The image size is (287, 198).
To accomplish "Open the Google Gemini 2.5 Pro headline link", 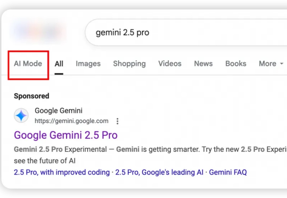I will tap(66, 135).
